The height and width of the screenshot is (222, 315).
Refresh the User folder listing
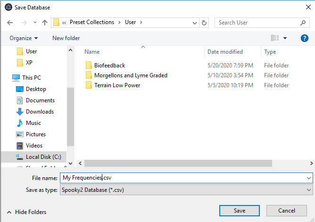(204, 23)
